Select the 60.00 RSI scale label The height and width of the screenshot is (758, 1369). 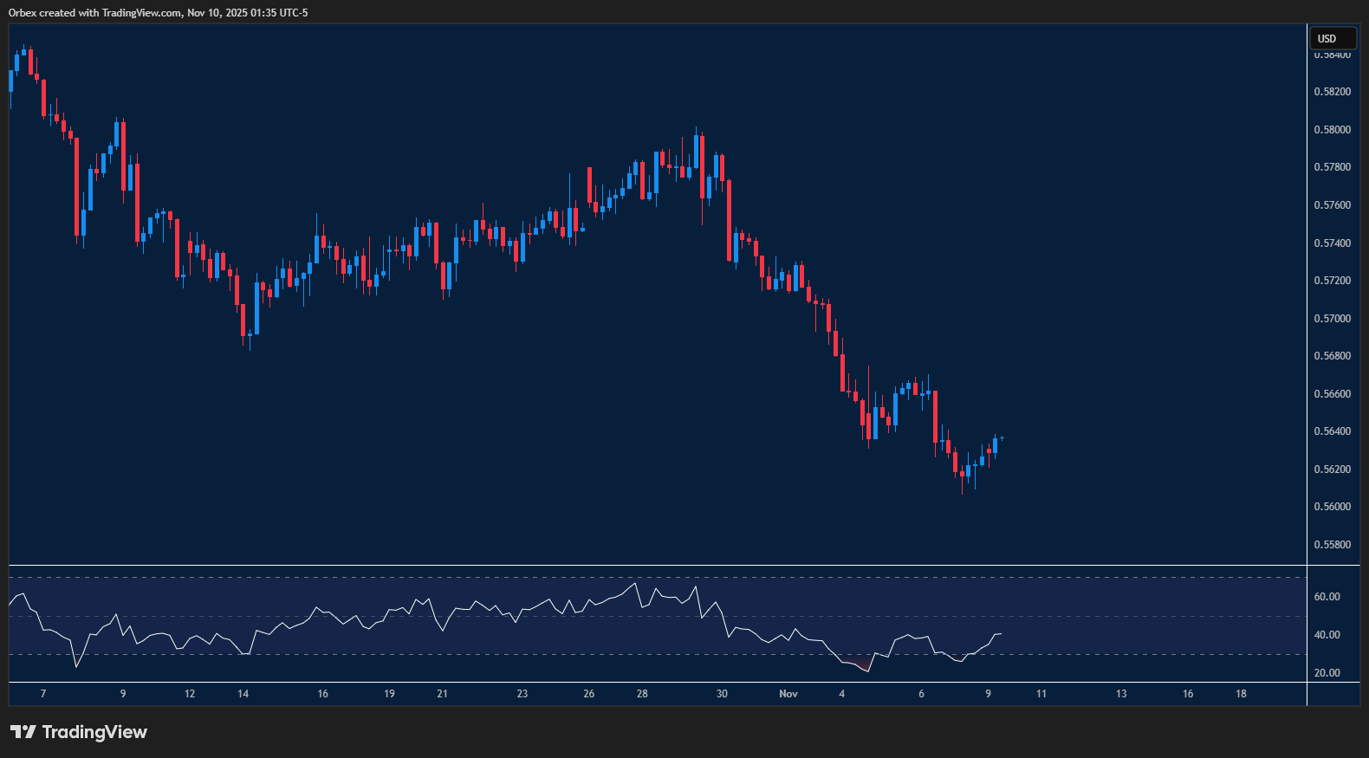click(1327, 597)
